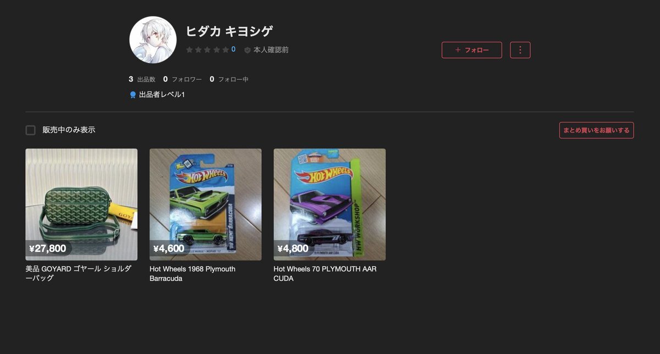
Task: Click the ¥4,800 price tag
Action: coord(293,248)
